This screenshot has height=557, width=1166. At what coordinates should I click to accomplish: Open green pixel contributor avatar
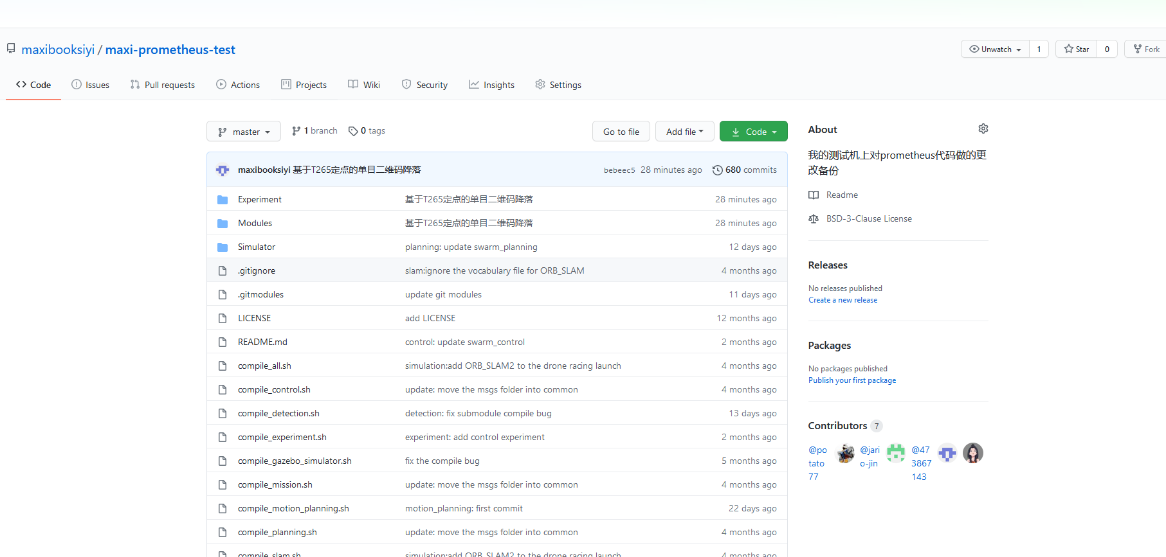pos(896,453)
